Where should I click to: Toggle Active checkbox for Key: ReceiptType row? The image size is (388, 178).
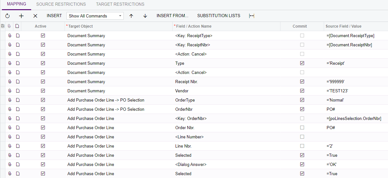pos(43,36)
